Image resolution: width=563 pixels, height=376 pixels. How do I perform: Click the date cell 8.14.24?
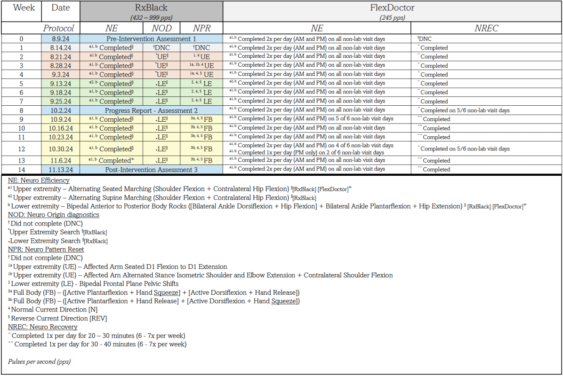[x=60, y=48]
